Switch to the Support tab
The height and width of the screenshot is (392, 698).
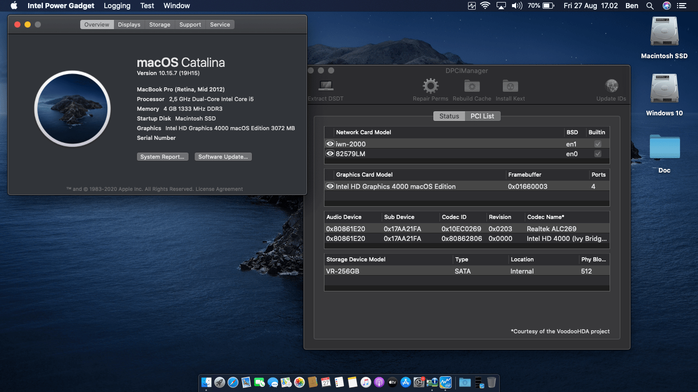[x=190, y=24]
